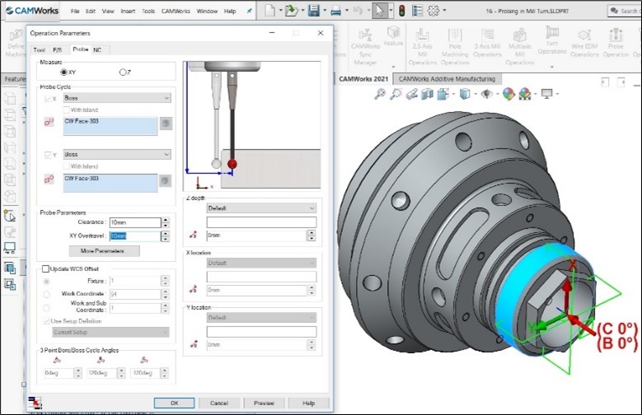Click the Clearance value spinner arrows

166,222
